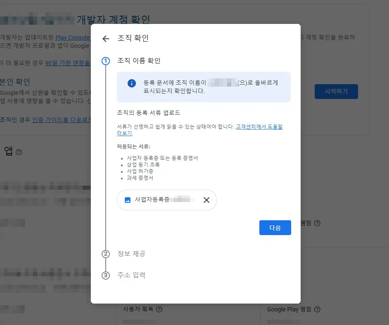Viewport: 389px width, 325px height.
Task: Click the 조직의 등록 서류 업로드 heading
Action: [149, 113]
